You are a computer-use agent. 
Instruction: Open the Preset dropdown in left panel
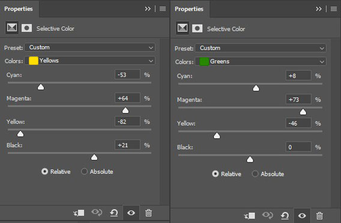click(90, 47)
